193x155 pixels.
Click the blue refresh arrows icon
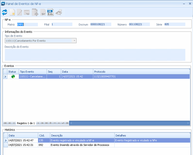[4, 12]
